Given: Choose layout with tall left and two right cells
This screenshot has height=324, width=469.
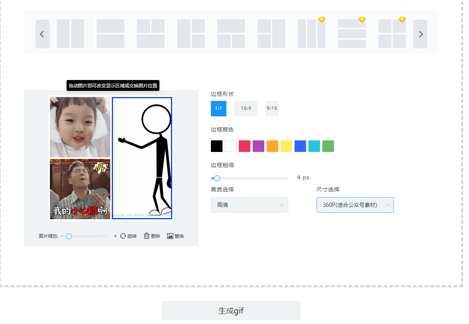Looking at the screenshot, I should tap(191, 34).
